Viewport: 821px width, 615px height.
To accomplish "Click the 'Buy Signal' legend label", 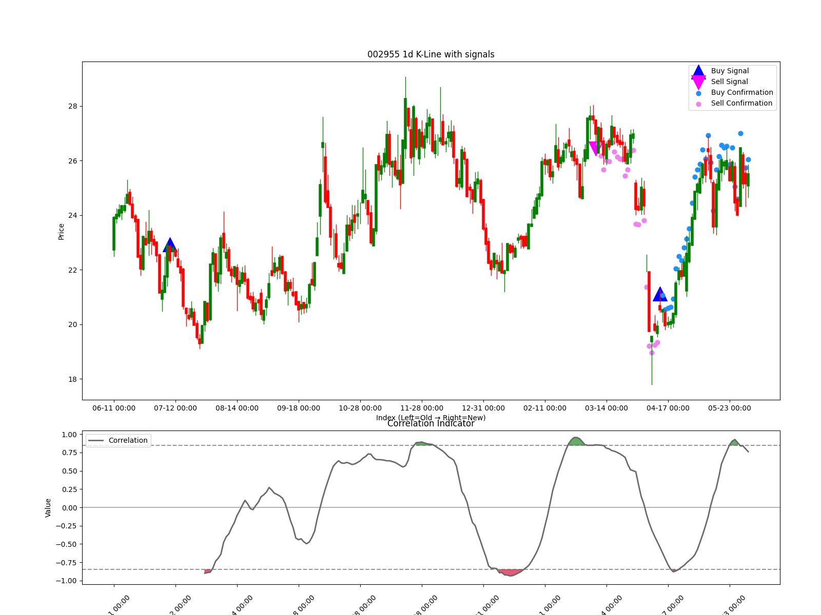I will [x=730, y=71].
